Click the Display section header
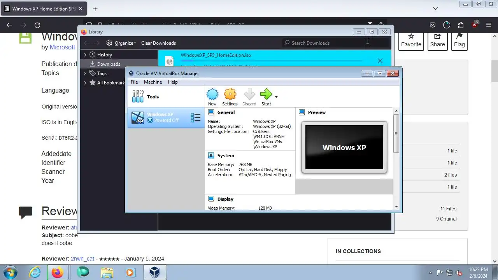The width and height of the screenshot is (498, 280). coord(225,199)
